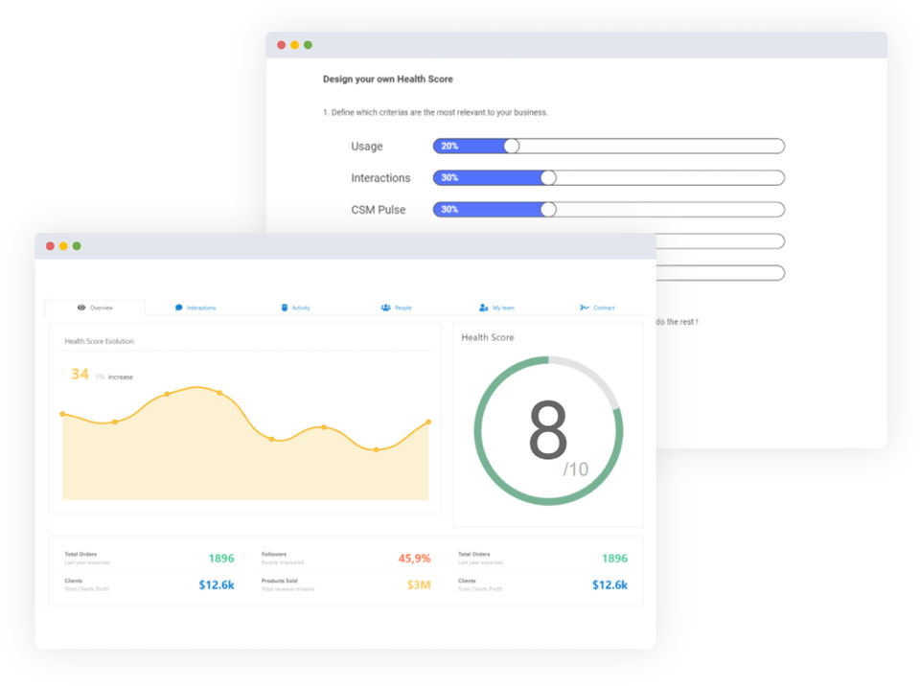Switch to the People tab

click(x=396, y=308)
